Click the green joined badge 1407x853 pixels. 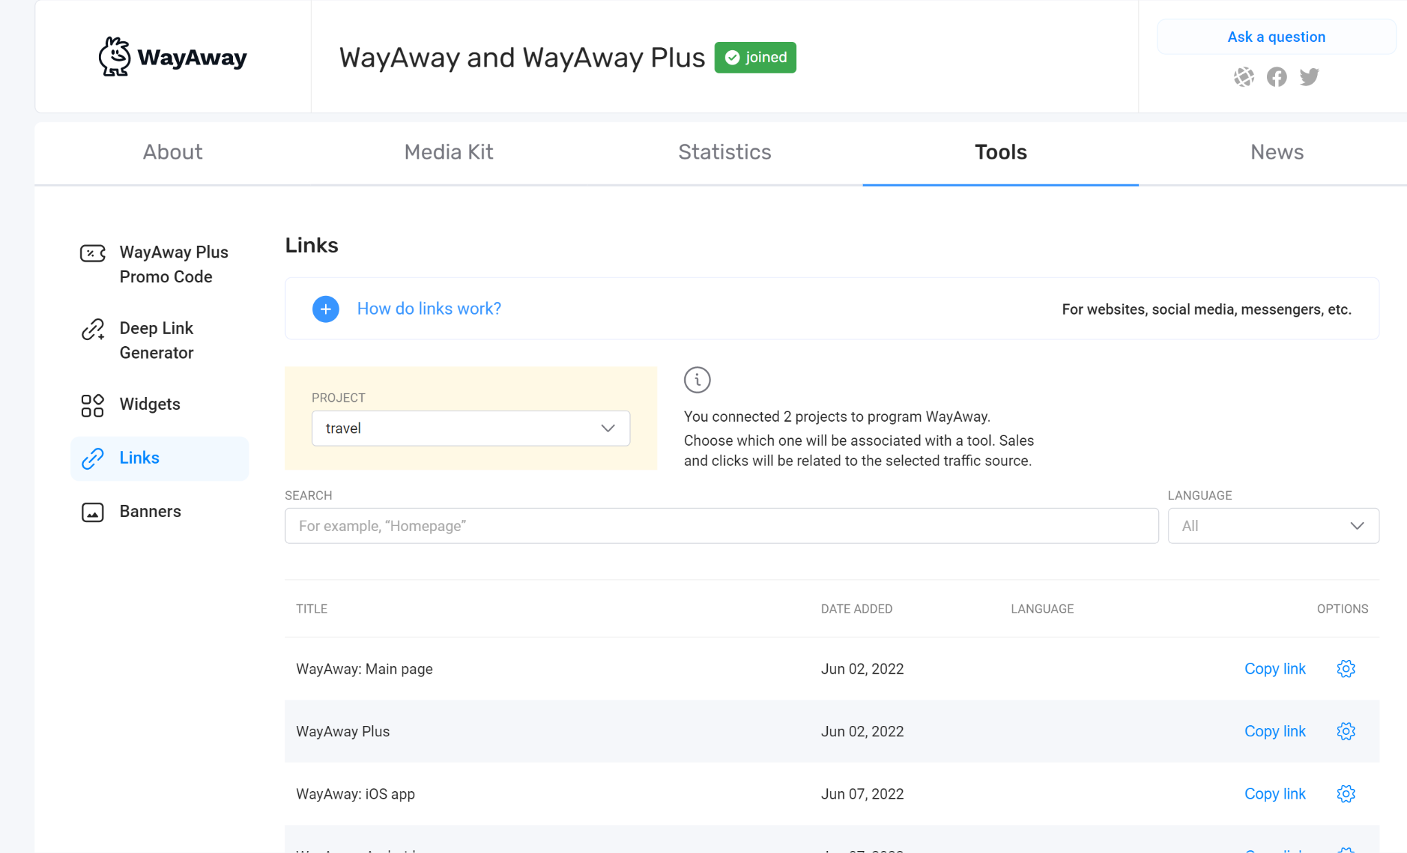point(755,57)
